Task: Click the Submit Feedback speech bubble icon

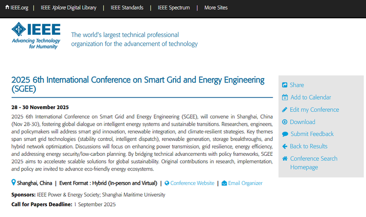Action: [285, 134]
